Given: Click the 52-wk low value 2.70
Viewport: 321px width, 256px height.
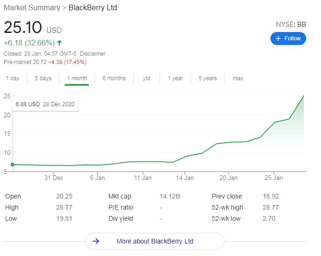Looking at the screenshot, I should tap(269, 218).
